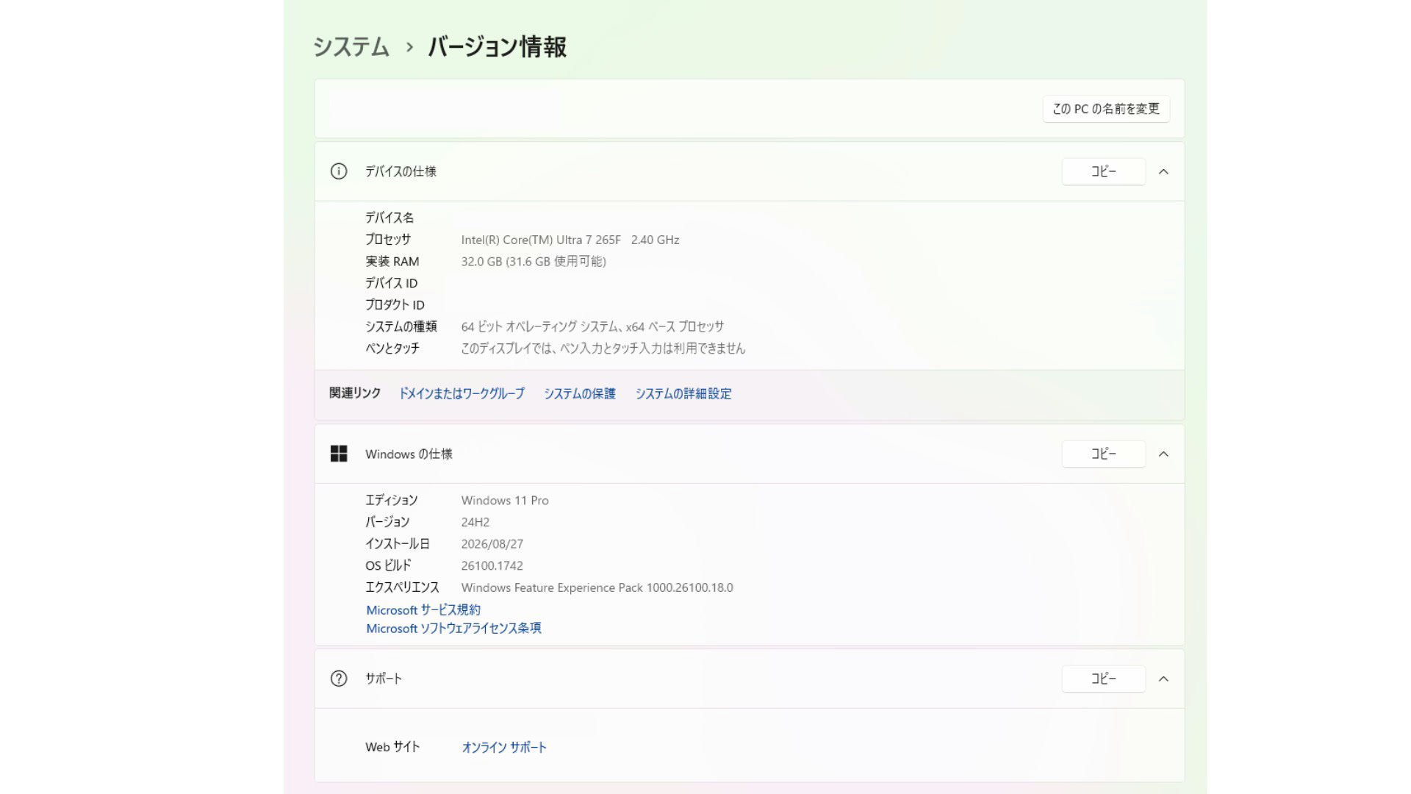
Task: Click the Windows の仕様 section heading
Action: [x=409, y=454]
